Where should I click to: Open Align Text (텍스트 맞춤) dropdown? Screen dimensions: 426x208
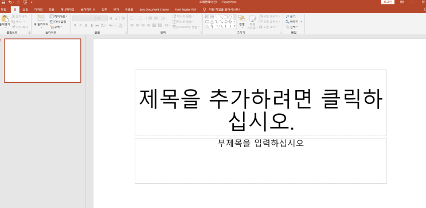[183, 21]
